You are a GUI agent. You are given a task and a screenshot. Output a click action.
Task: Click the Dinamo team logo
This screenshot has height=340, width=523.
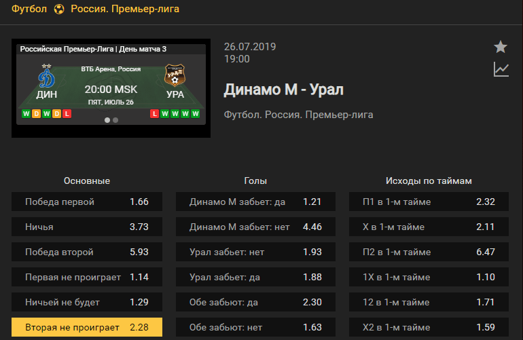[46, 76]
